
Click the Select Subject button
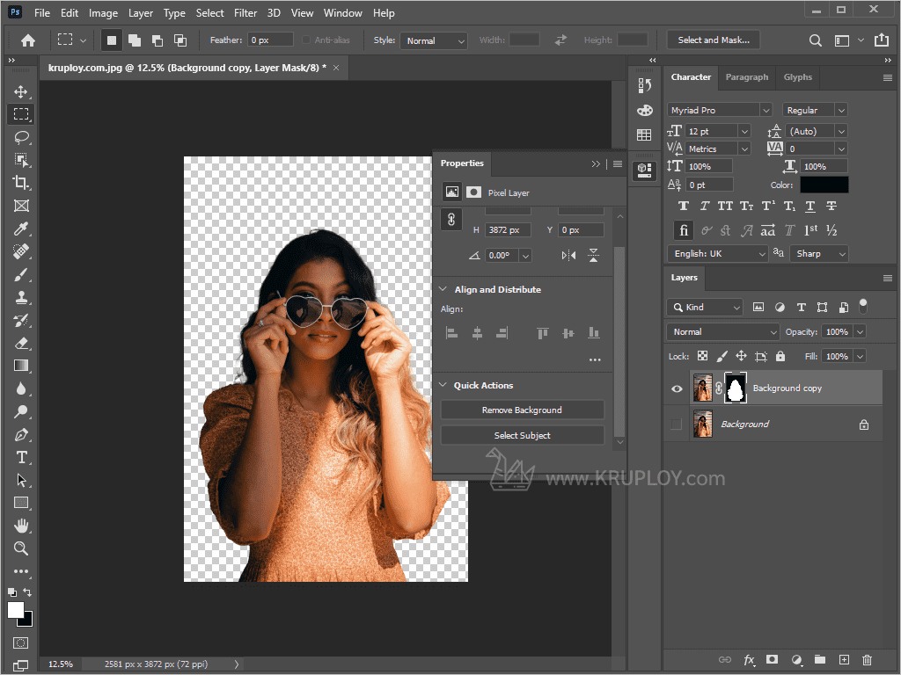tap(522, 435)
